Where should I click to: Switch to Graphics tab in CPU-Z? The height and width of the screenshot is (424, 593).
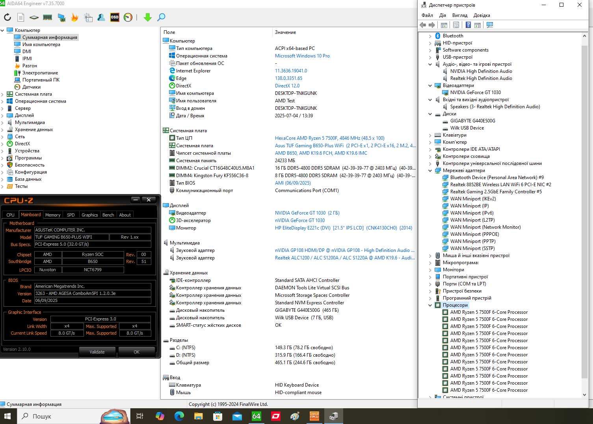coord(90,215)
